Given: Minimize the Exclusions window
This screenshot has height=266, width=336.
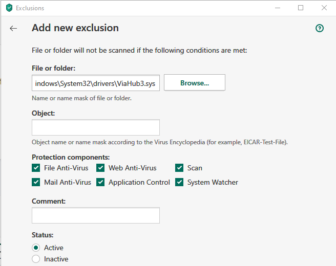Looking at the screenshot, I should 277,8.
